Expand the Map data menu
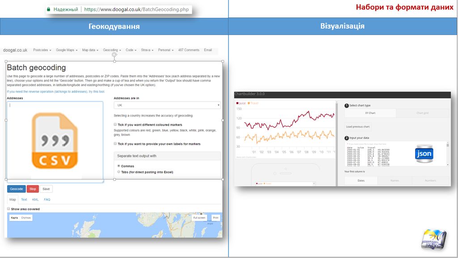The height and width of the screenshot is (258, 458). (90, 50)
